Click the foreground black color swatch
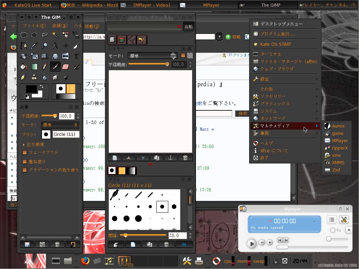This screenshot has width=359, height=269. click(31, 89)
